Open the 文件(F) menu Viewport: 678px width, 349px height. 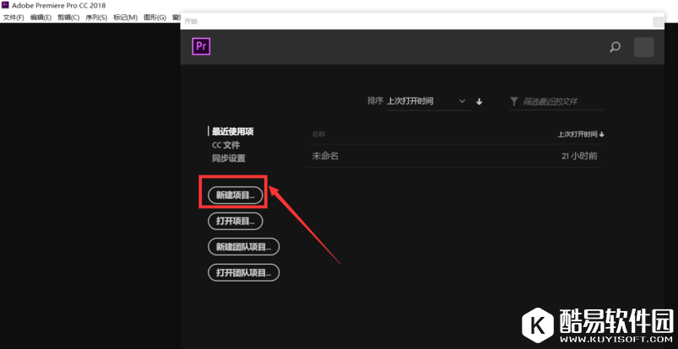tap(14, 17)
